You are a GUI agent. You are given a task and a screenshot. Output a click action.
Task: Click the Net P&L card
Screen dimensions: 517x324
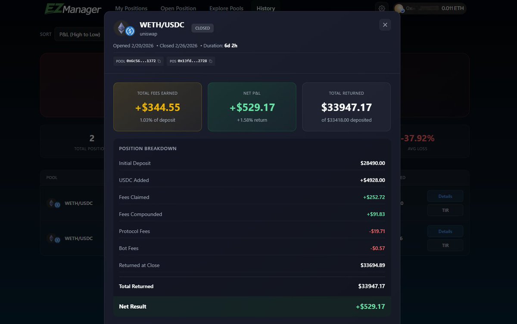click(252, 107)
